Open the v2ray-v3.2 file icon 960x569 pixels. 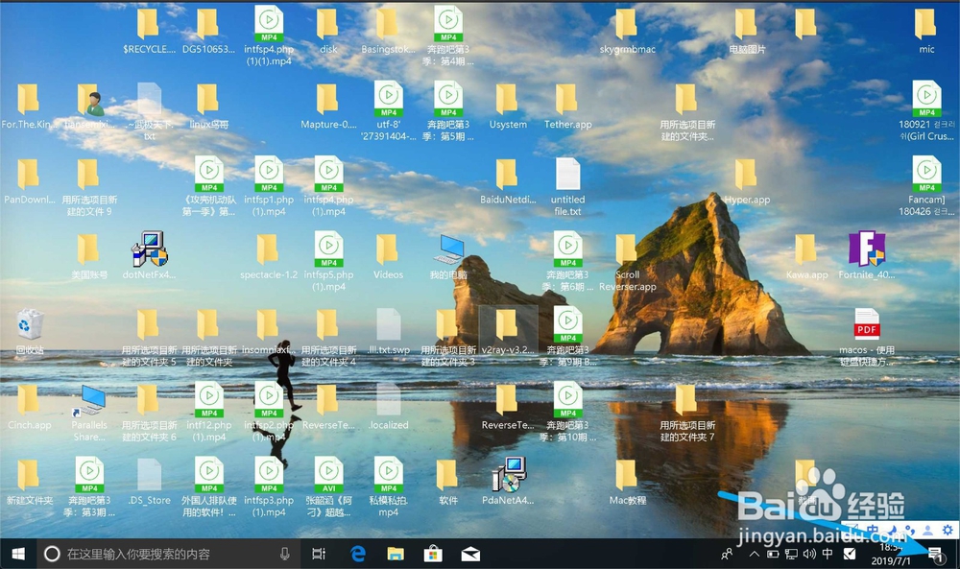click(508, 327)
